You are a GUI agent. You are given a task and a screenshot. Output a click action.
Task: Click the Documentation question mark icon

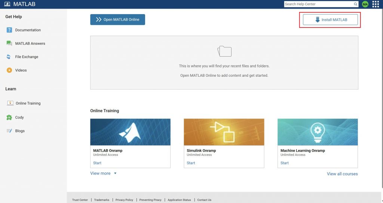click(x=9, y=30)
